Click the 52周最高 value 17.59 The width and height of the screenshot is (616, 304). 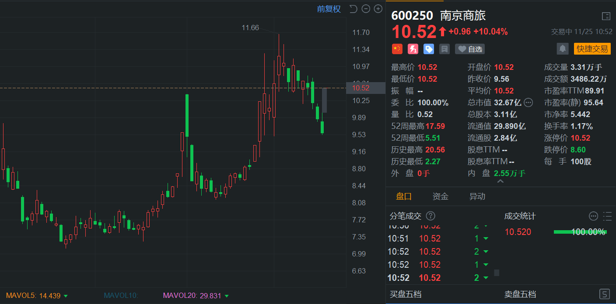pos(435,126)
